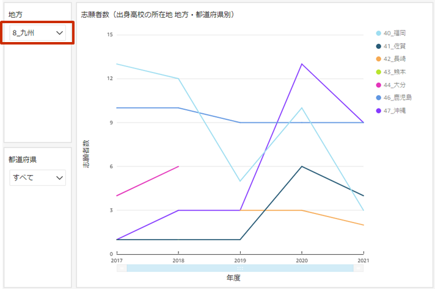The height and width of the screenshot is (289, 435).
Task: Open the 都道府県 dropdown showing すべて
Action: (x=38, y=177)
